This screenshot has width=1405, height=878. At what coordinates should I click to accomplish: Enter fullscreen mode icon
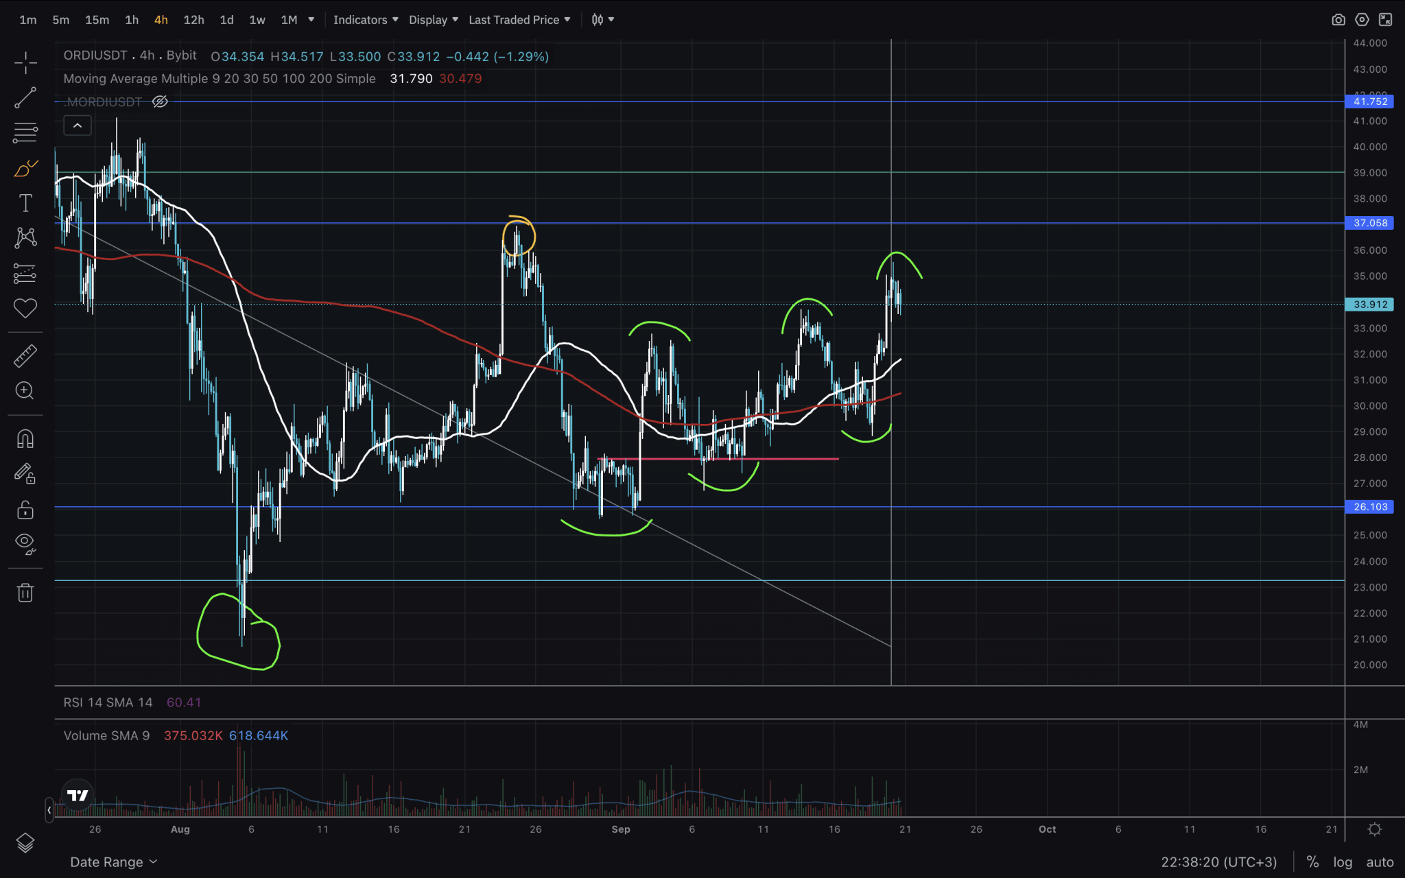click(x=1385, y=20)
